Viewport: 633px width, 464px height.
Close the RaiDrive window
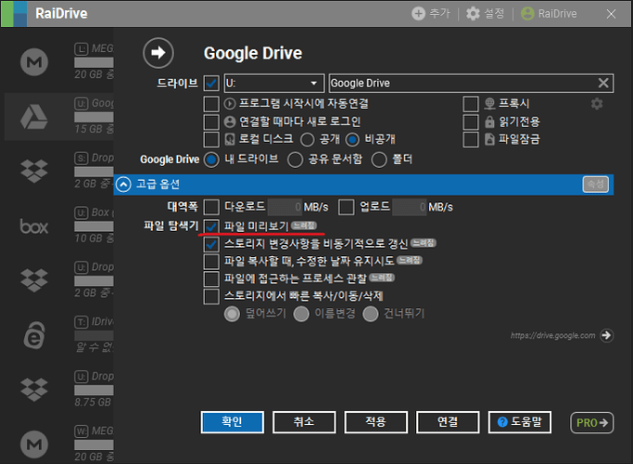[x=611, y=14]
